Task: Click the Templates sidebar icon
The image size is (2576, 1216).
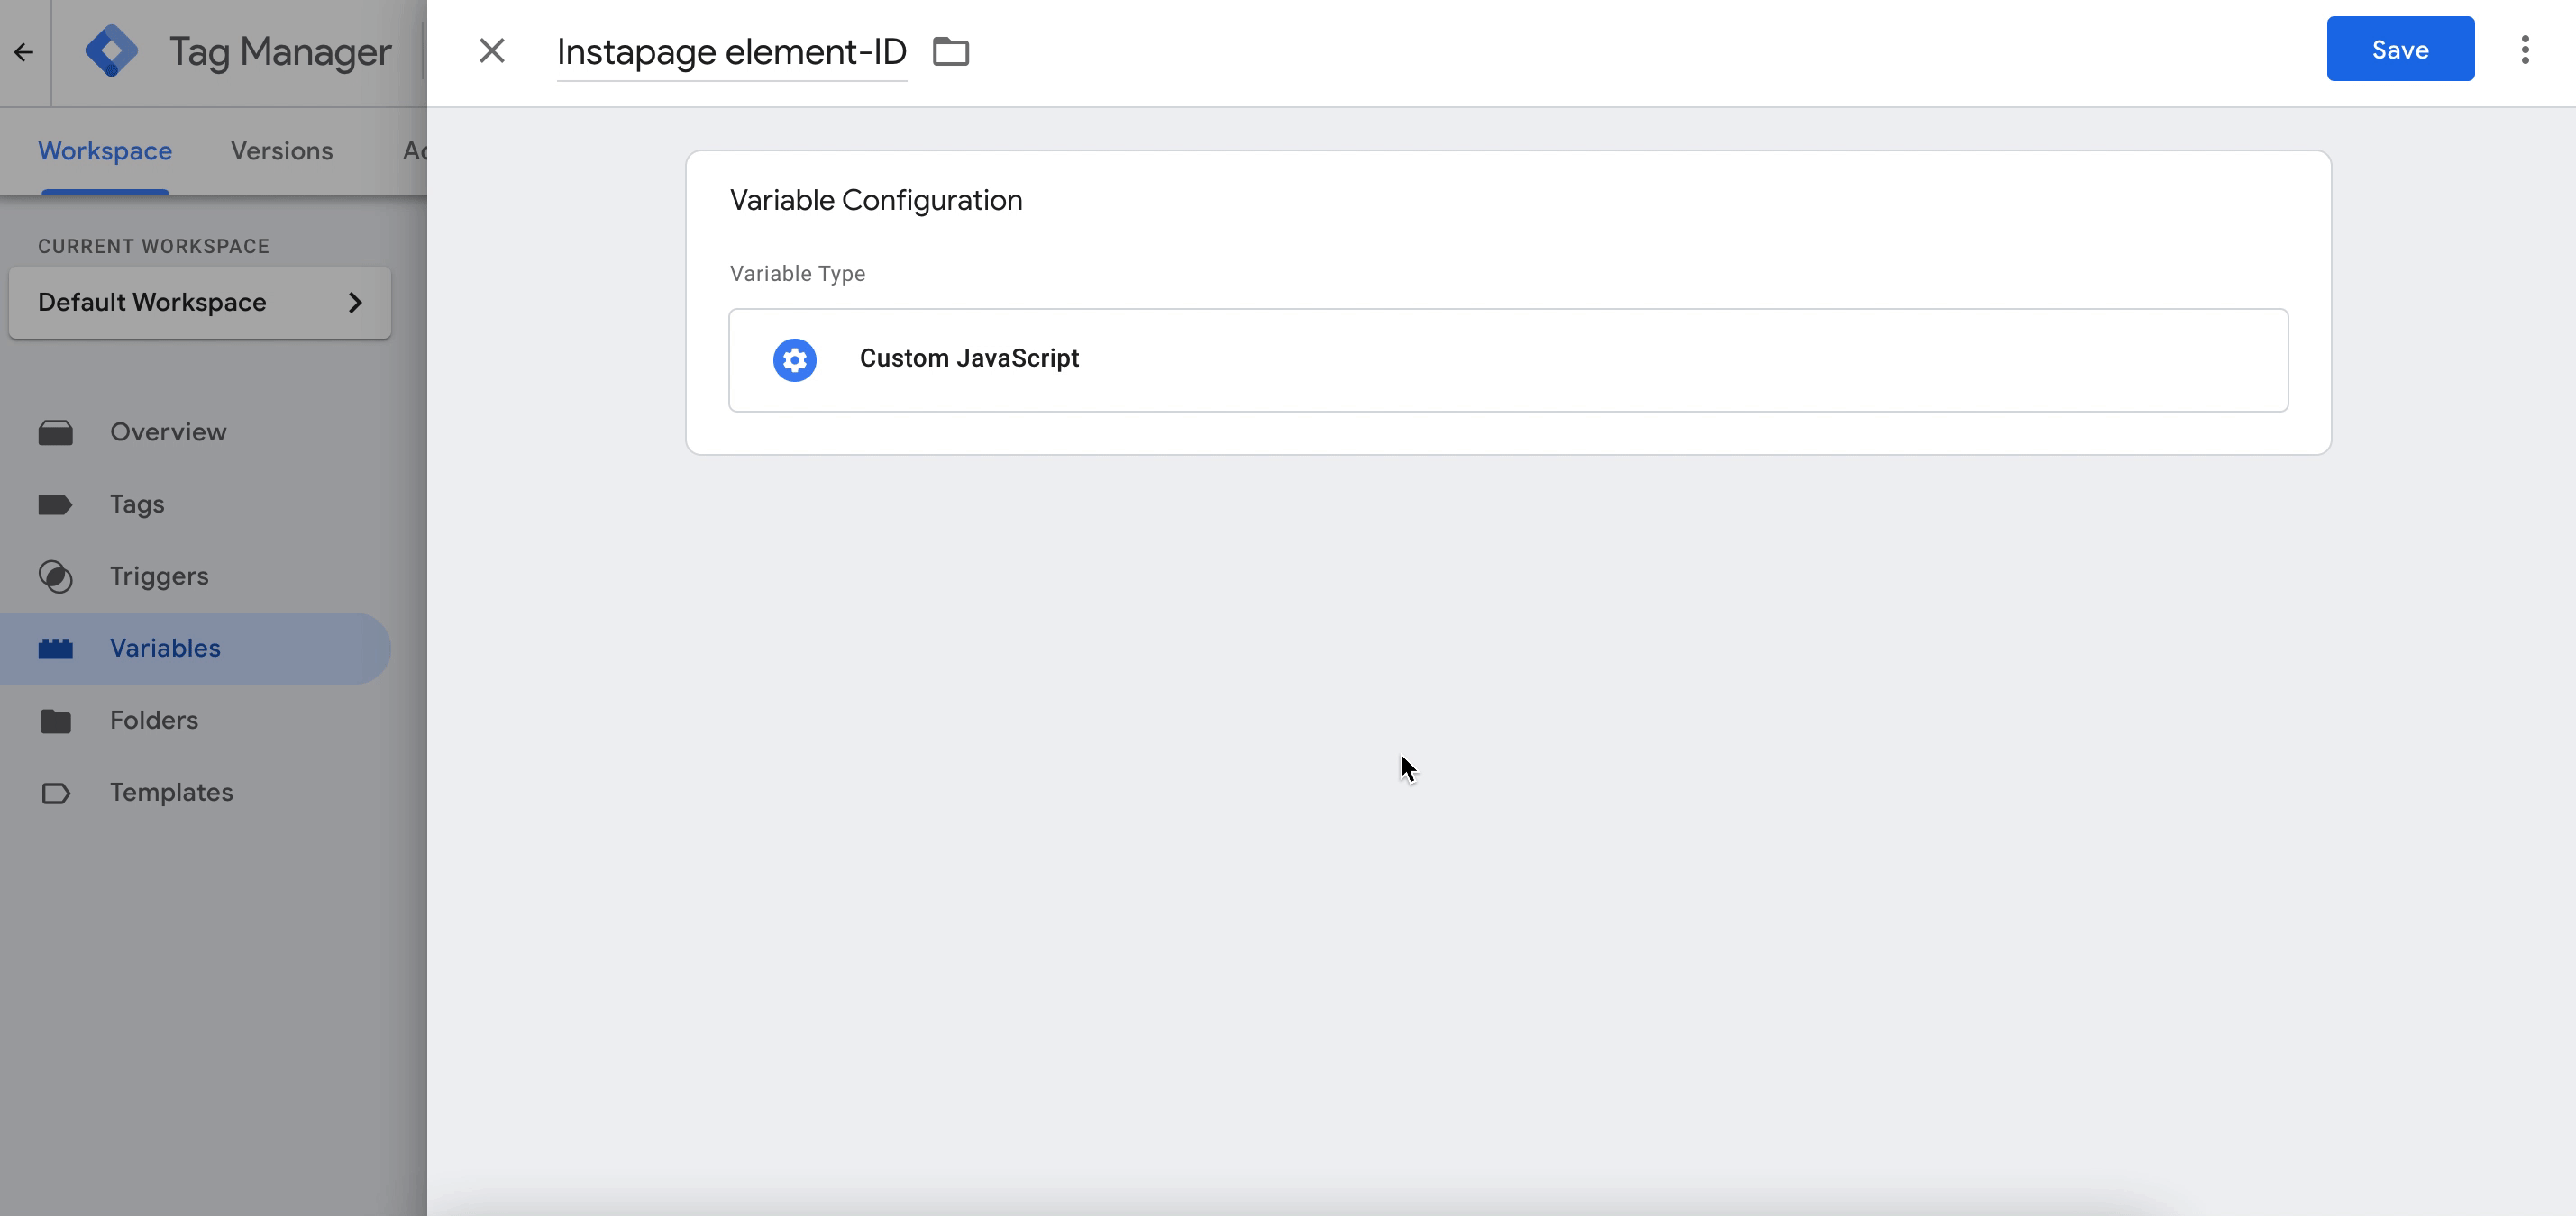Action: pos(56,794)
